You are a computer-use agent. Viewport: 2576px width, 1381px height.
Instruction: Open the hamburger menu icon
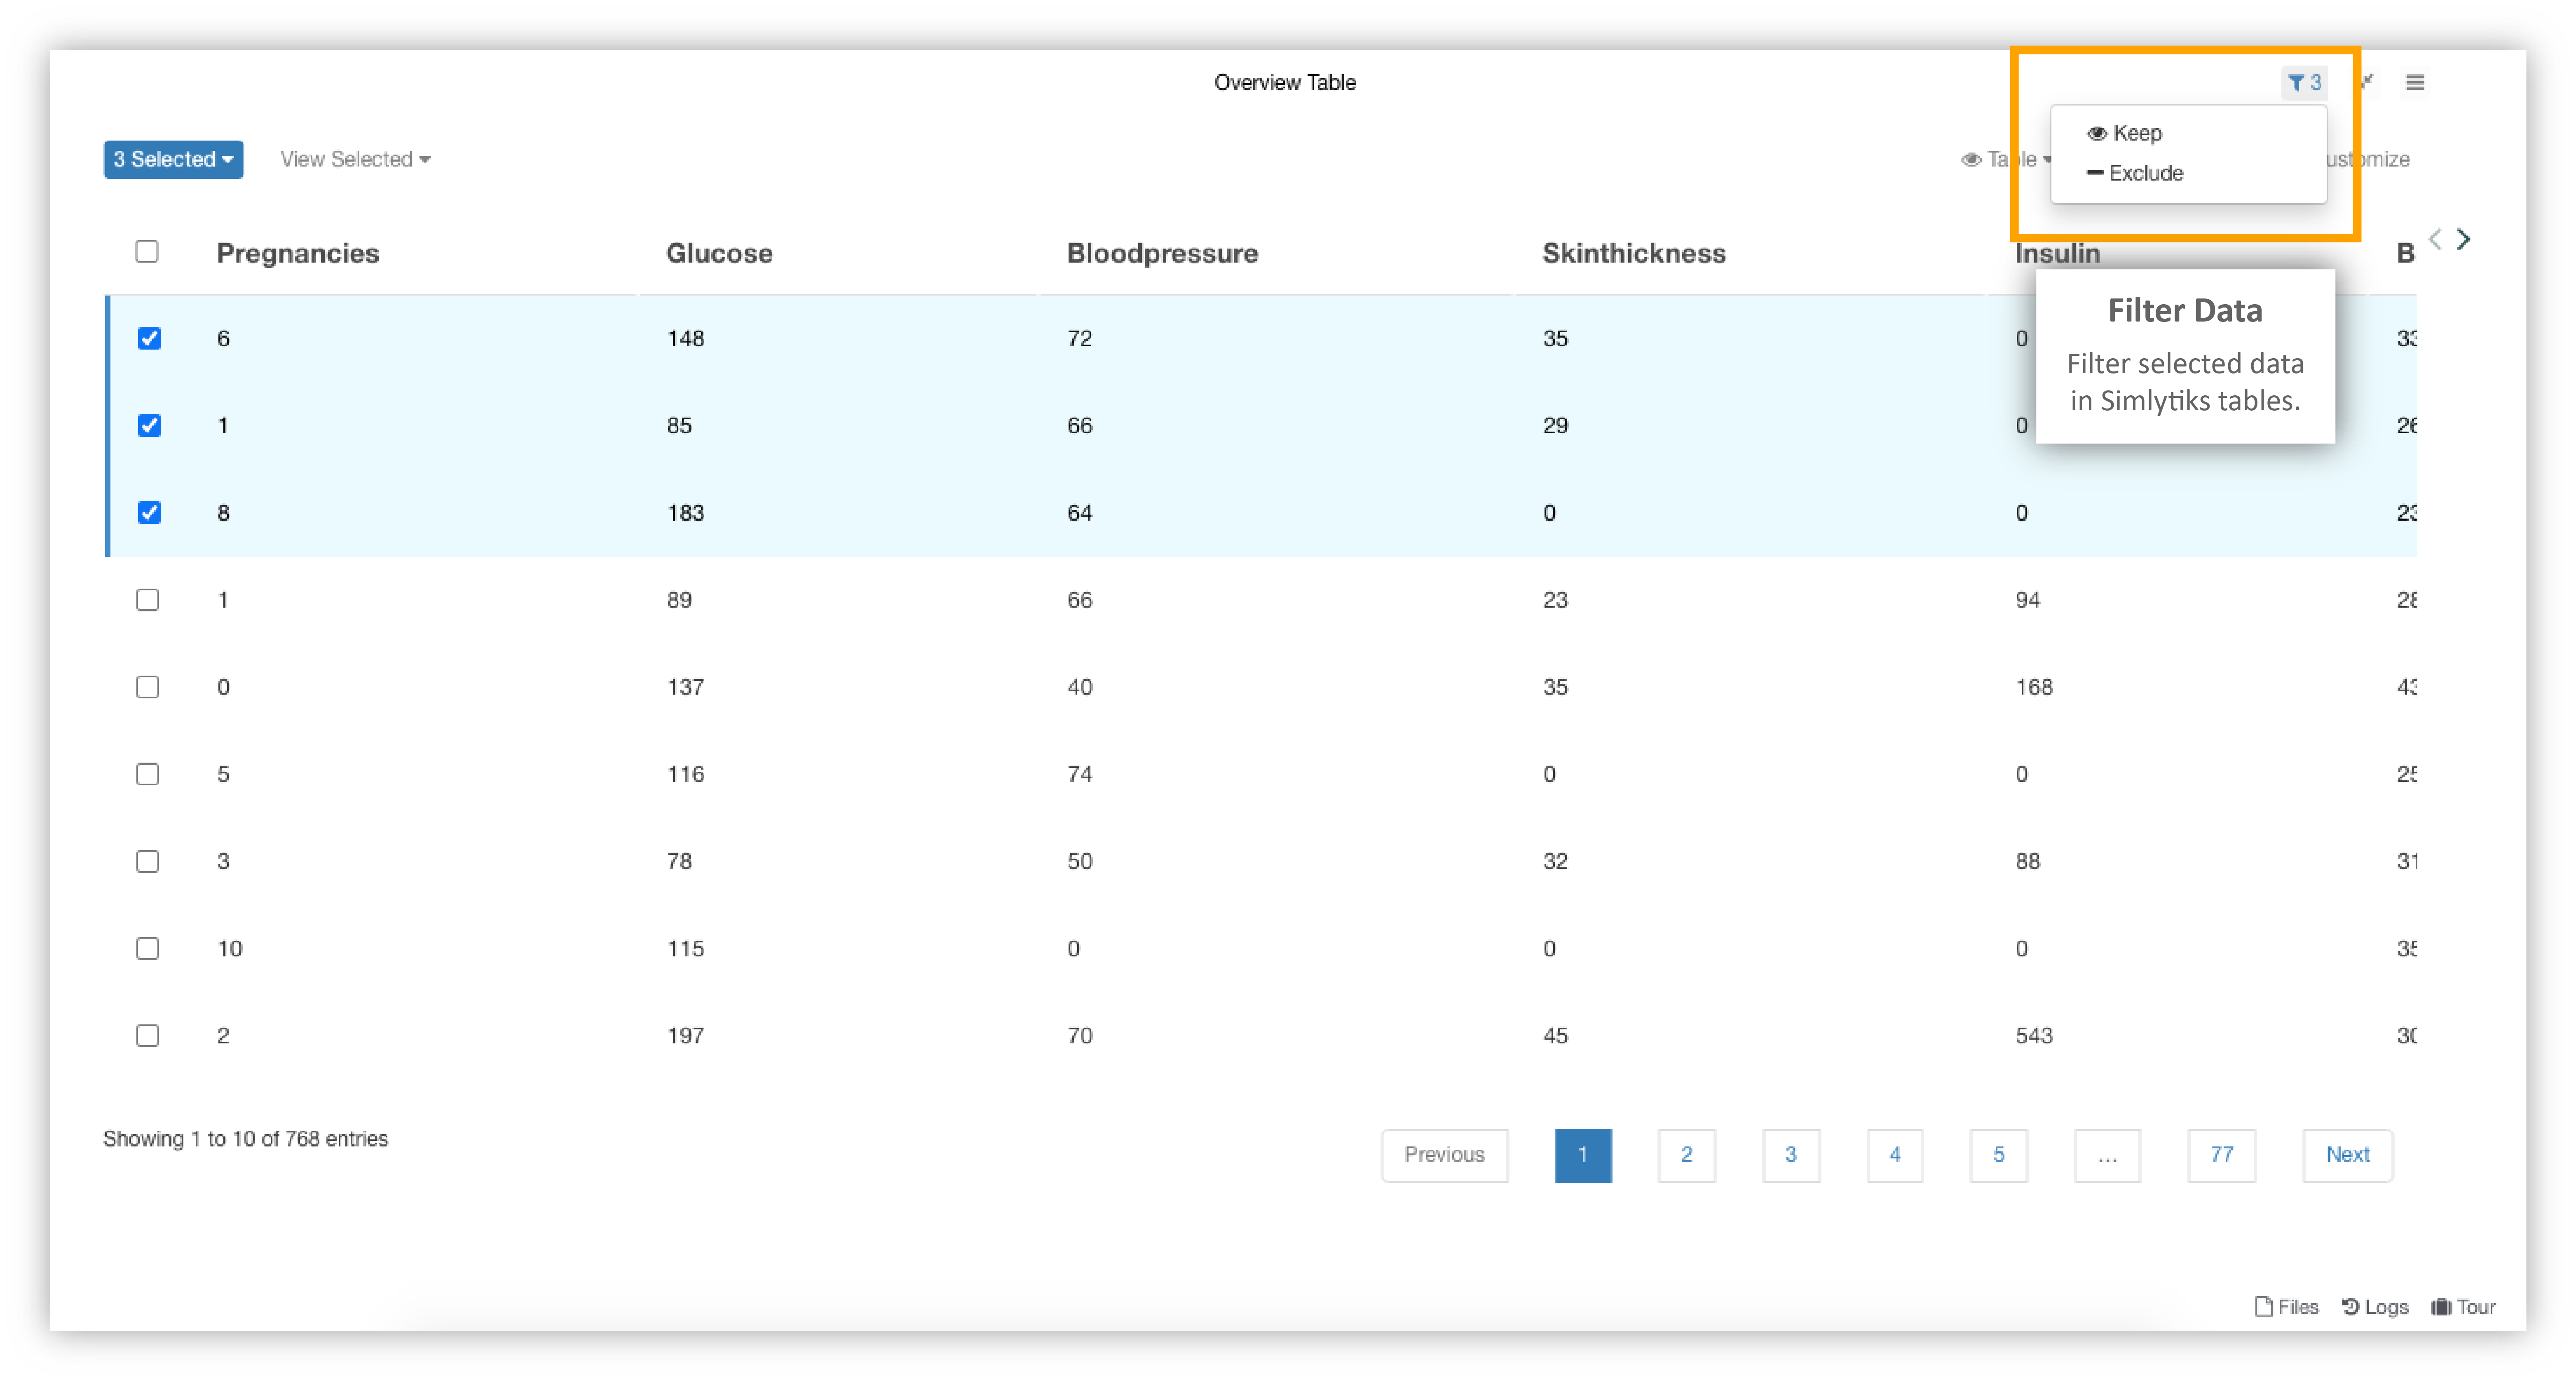point(2415,82)
